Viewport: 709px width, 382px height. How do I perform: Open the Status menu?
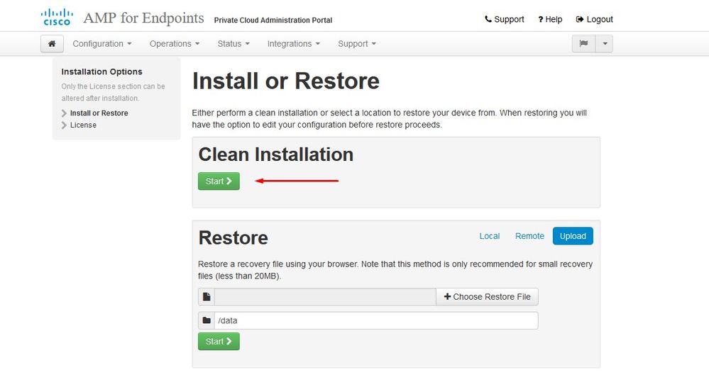coord(233,44)
